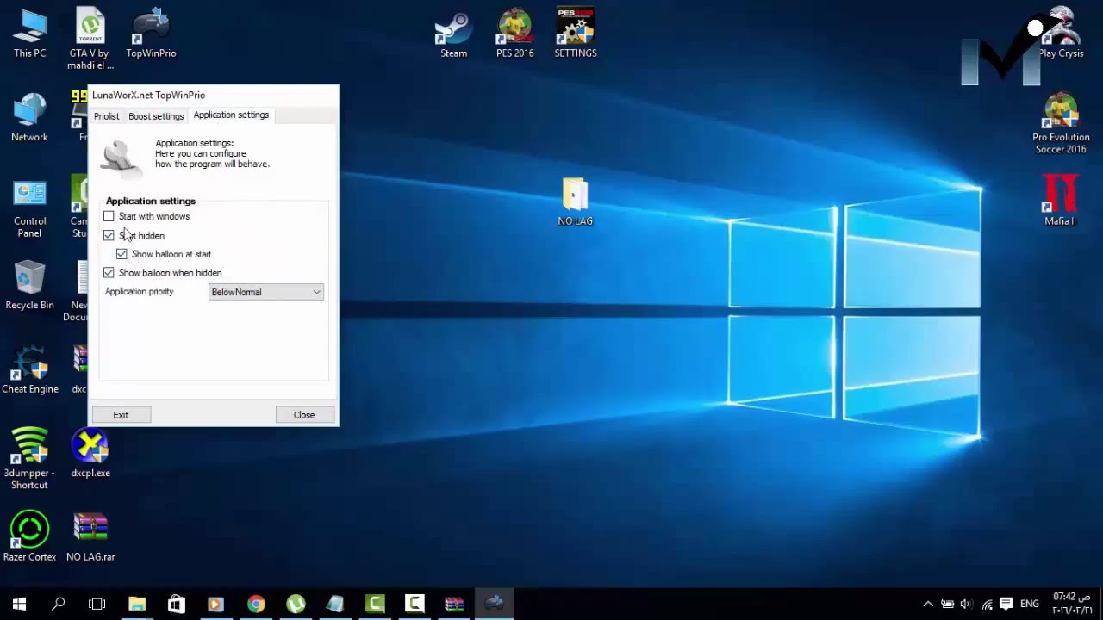The width and height of the screenshot is (1103, 620).
Task: Click the Exit button in TopWinPrio
Action: click(121, 415)
